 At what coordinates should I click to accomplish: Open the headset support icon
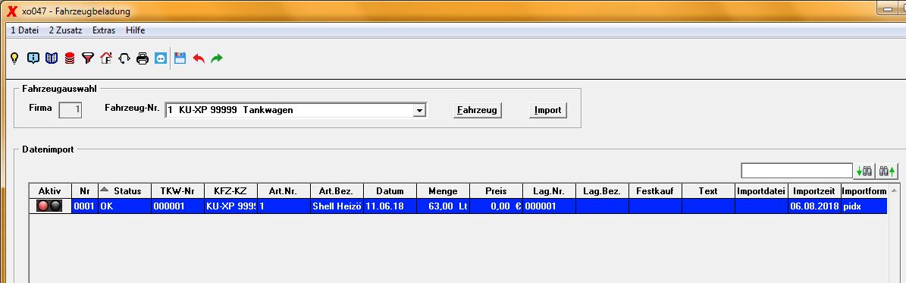tap(124, 58)
